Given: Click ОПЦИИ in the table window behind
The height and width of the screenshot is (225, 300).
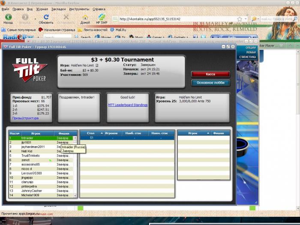Looking at the screenshot, I should pyautogui.click(x=251, y=48).
